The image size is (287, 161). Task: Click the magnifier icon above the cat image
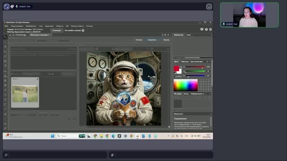coord(113,49)
